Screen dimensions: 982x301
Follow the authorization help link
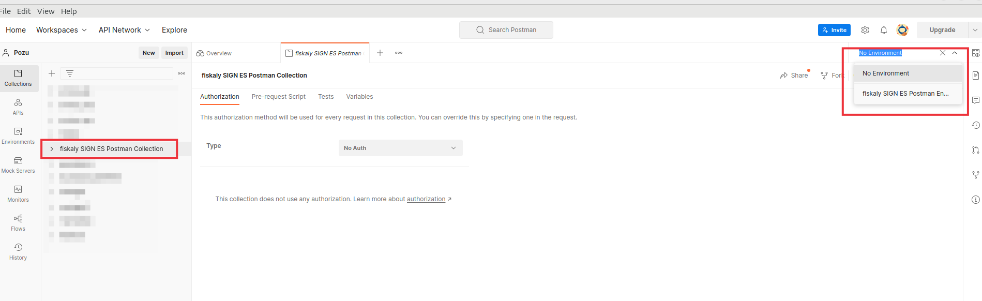tap(426, 199)
